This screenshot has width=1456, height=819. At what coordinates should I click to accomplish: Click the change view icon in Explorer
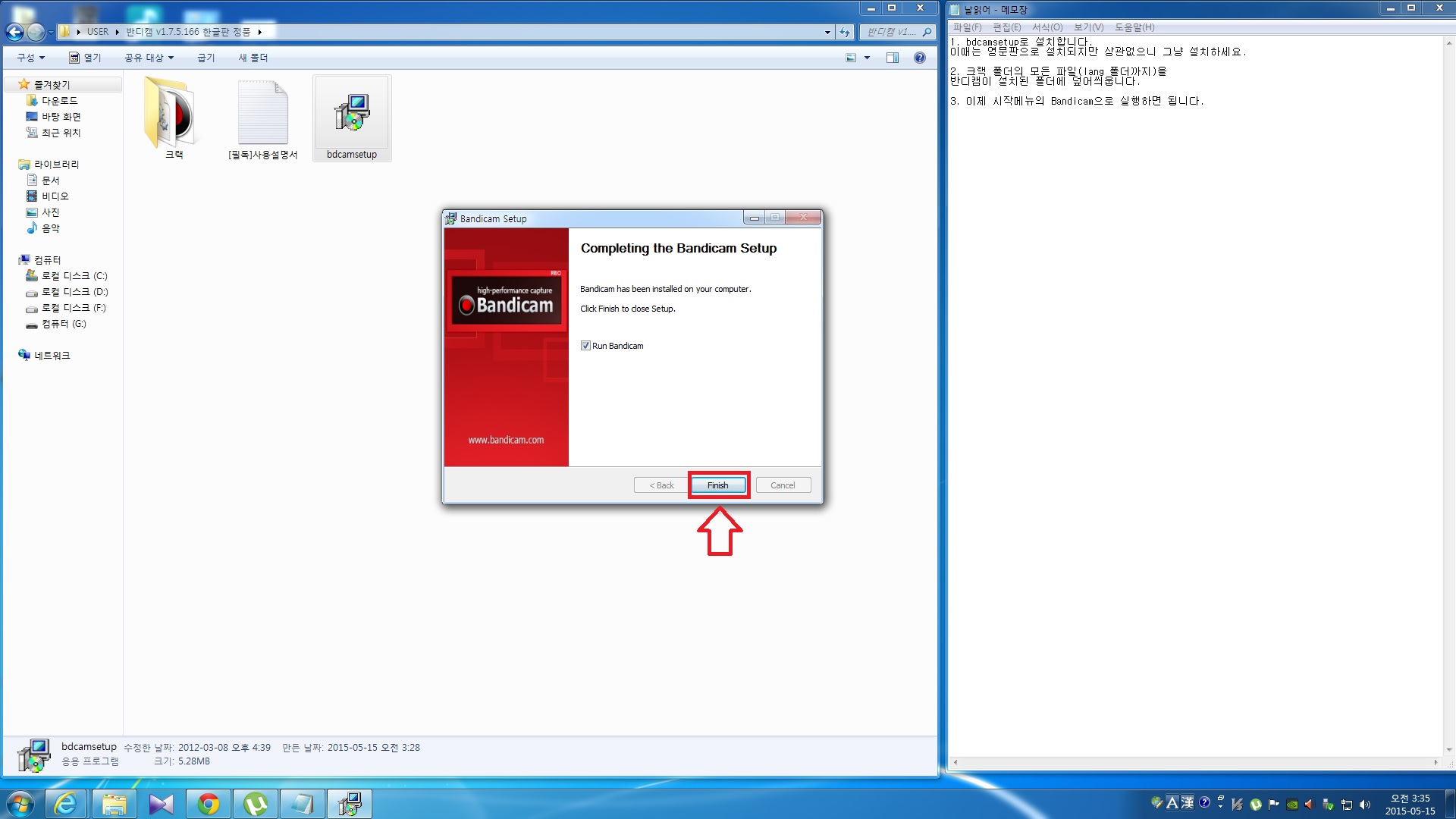pyautogui.click(x=851, y=58)
